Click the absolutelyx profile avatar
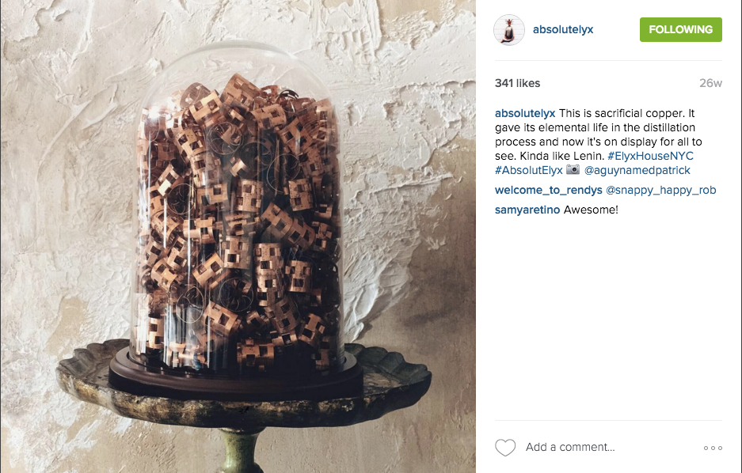Image resolution: width=742 pixels, height=473 pixels. click(x=509, y=30)
